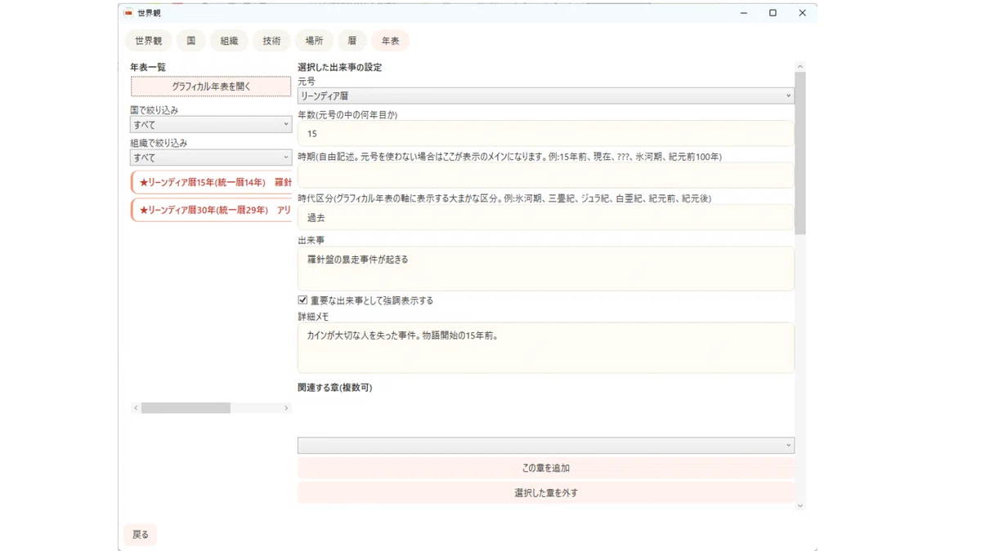Screen dimensions: 981x551
Task: Open the 組織 tab
Action: (x=229, y=41)
